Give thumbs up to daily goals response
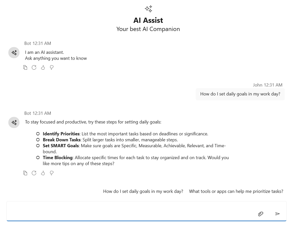 tap(43, 173)
